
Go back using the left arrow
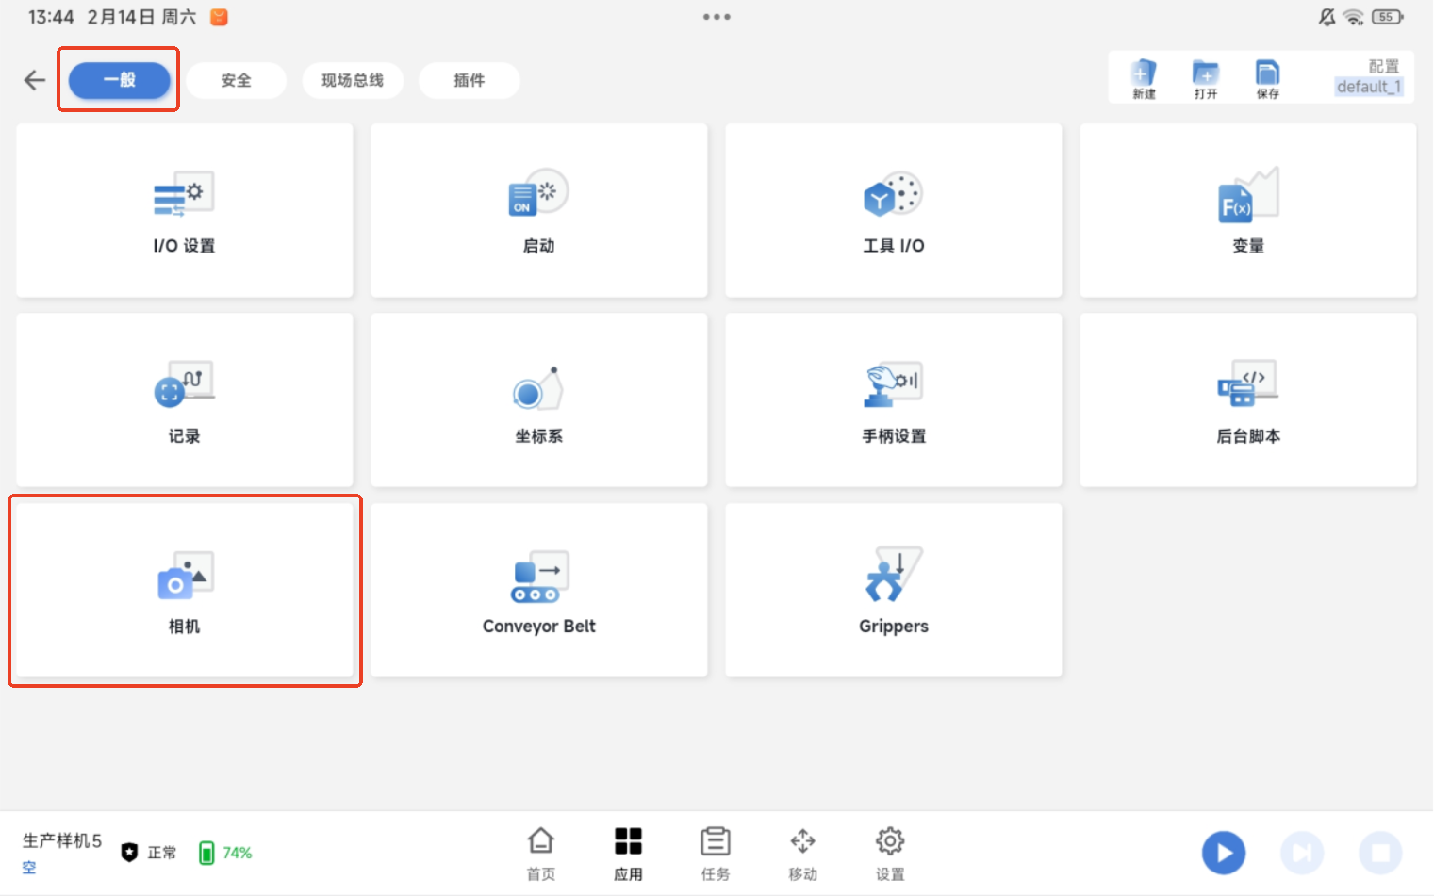[35, 80]
